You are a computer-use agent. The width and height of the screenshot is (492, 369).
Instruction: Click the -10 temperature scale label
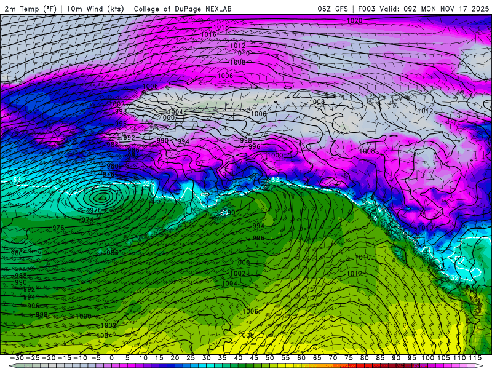coord(80,358)
